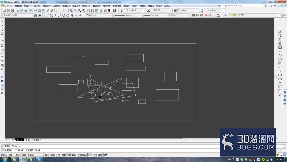
Task: Select the Rectangle draw tool
Action: click(x=2, y=37)
